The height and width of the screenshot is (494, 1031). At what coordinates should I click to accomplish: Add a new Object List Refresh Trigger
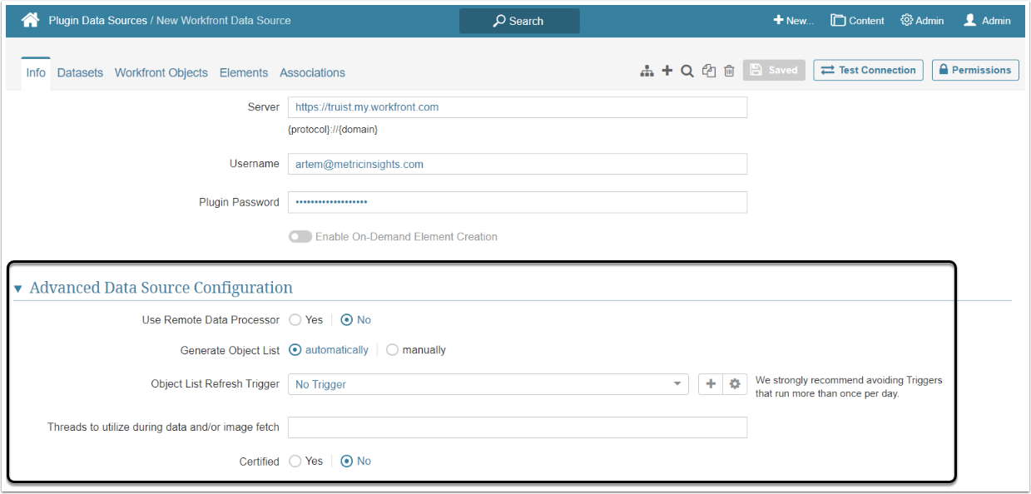point(710,384)
